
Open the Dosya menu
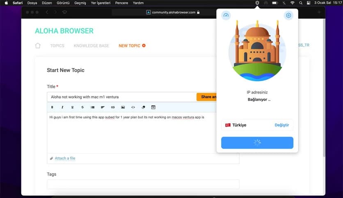(x=32, y=3)
